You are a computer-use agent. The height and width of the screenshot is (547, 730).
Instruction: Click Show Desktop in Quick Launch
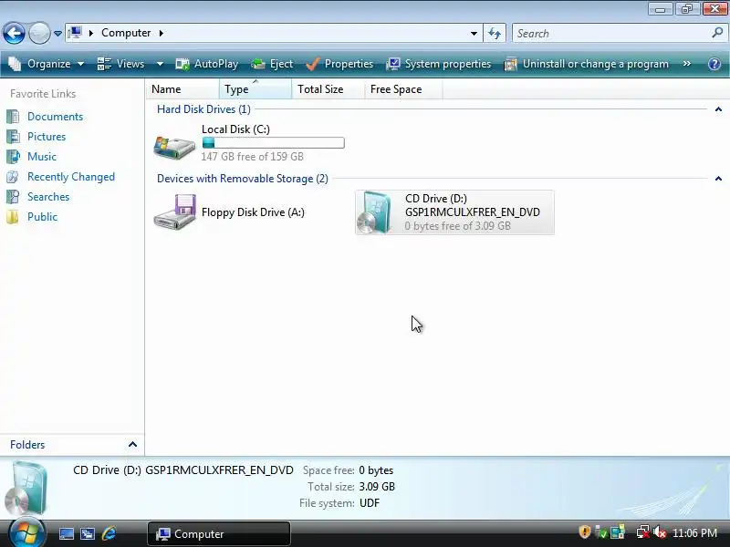click(x=66, y=533)
